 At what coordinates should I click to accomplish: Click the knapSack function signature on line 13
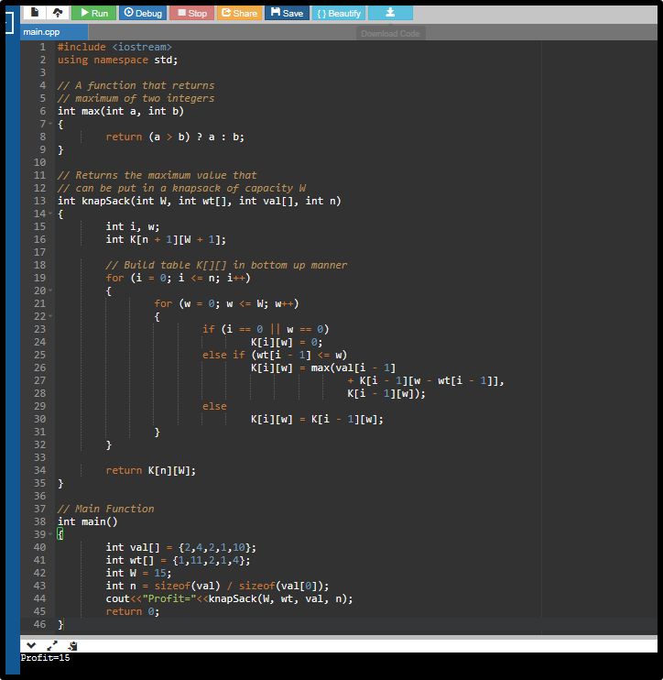tap(200, 201)
